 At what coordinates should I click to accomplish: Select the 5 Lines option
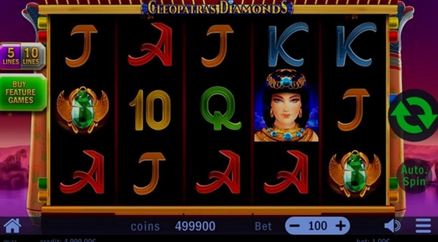click(11, 56)
